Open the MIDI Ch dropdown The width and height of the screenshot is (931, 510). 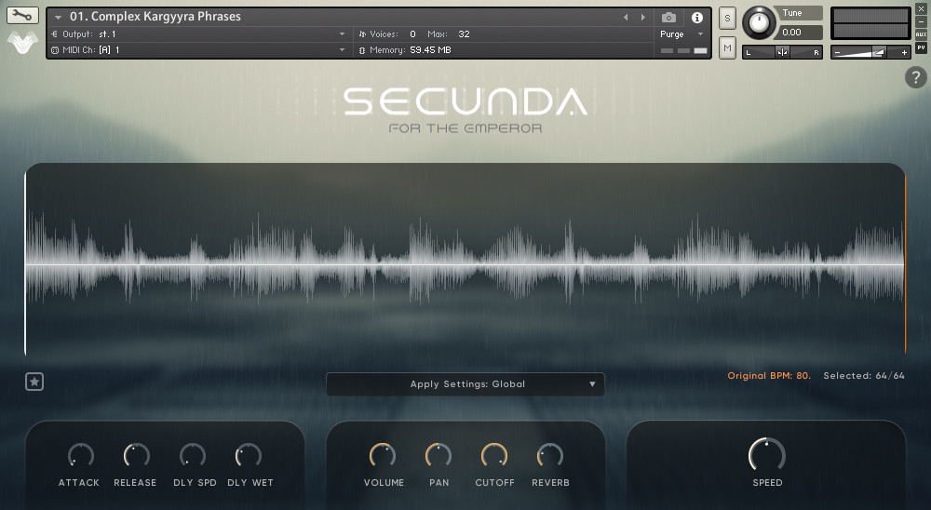(x=198, y=50)
